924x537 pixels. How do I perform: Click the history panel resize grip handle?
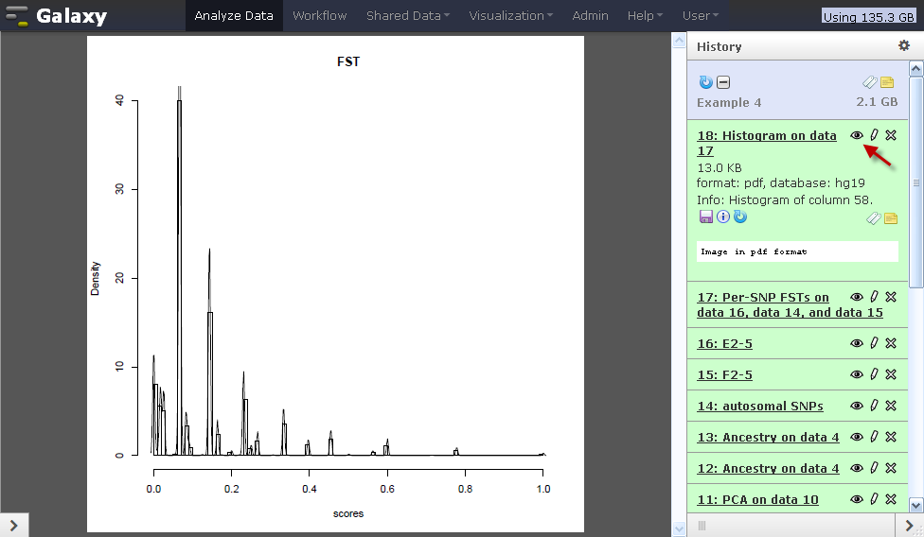(x=702, y=526)
